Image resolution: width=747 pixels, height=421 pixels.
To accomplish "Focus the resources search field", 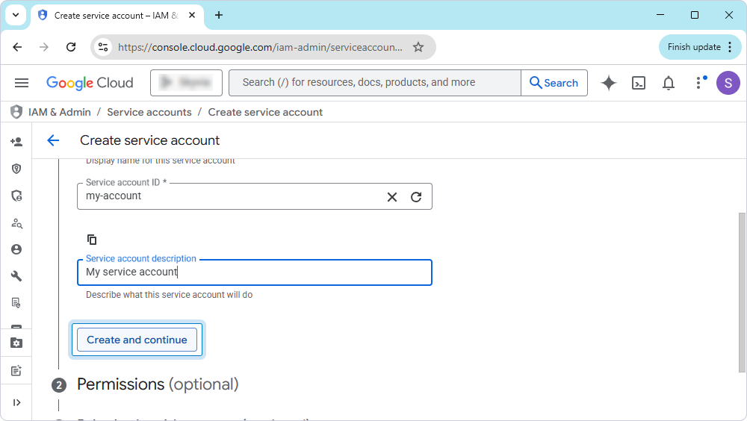I will 374,83.
